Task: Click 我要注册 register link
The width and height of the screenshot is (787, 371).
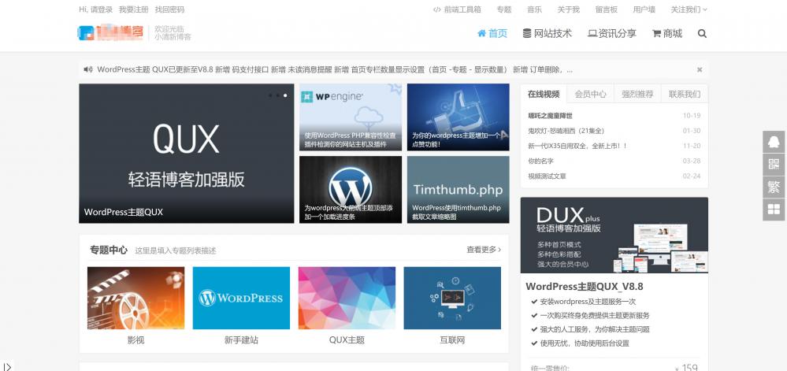Action: [133, 9]
